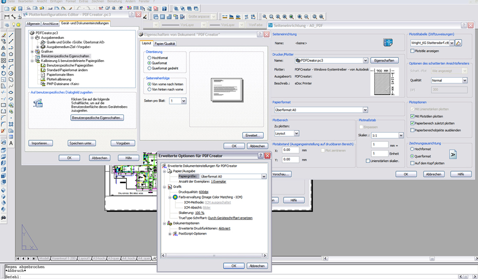Edit the plot style table with pencil icon

tap(458, 43)
